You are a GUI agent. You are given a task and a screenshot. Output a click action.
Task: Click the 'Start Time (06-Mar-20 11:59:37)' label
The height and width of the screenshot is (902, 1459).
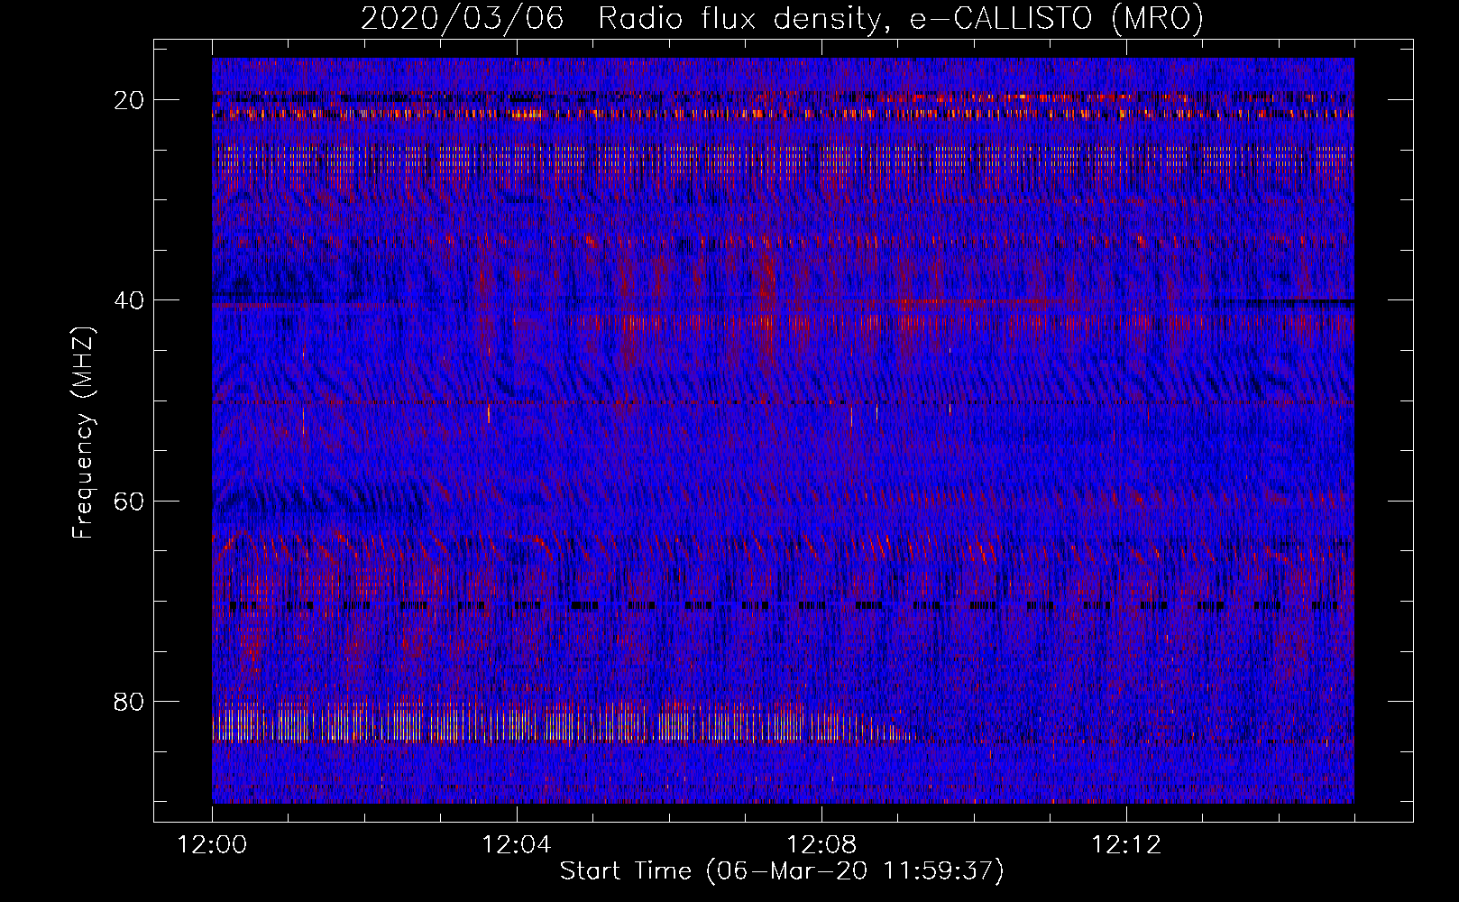tap(782, 870)
